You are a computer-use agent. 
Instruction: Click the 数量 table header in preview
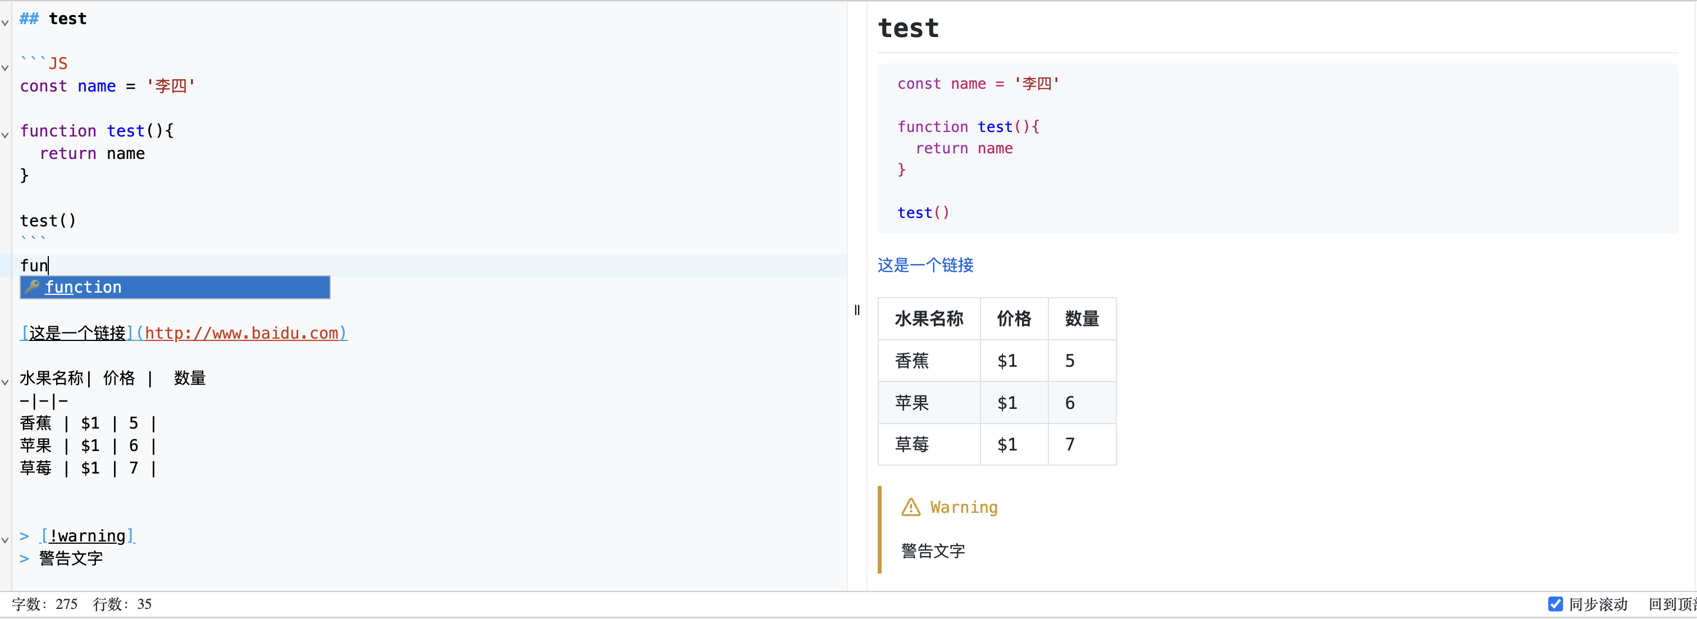click(1082, 319)
